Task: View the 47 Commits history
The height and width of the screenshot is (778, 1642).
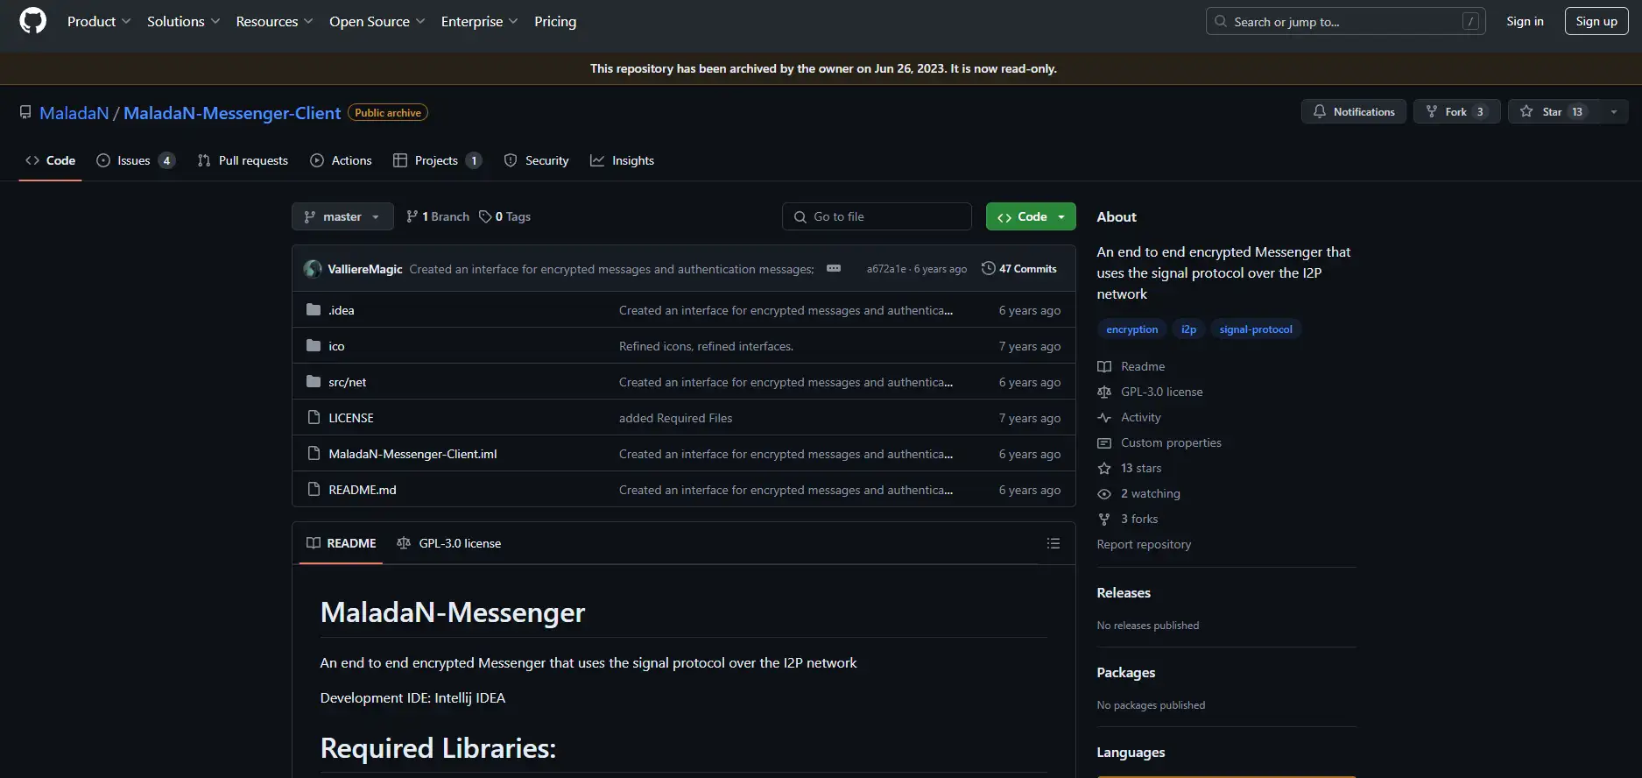Action: tap(1019, 268)
